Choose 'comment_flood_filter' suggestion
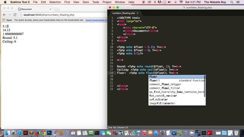244x137 pixels. pyautogui.click(x=177, y=88)
